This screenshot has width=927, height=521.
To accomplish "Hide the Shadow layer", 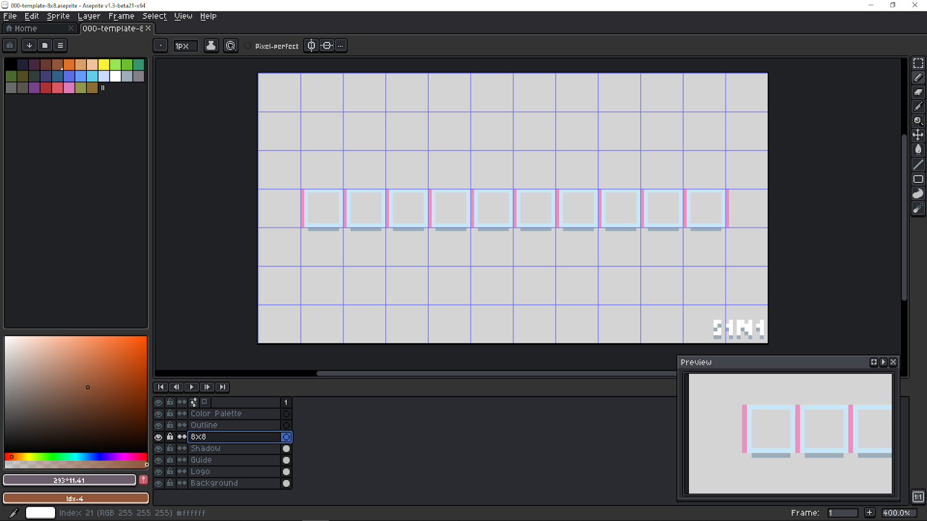I will 158,449.
